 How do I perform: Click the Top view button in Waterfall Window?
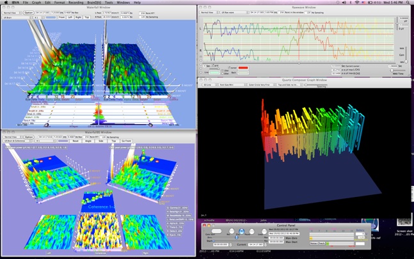click(86, 17)
